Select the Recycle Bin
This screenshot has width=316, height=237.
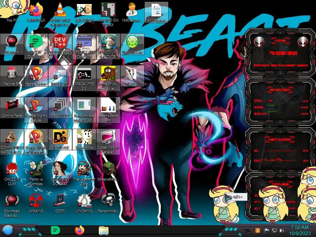12,76
